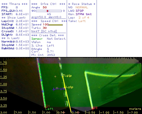This screenshot has width=142, height=114.
Task: Click the Angle 50 value
Action: coord(45,7)
